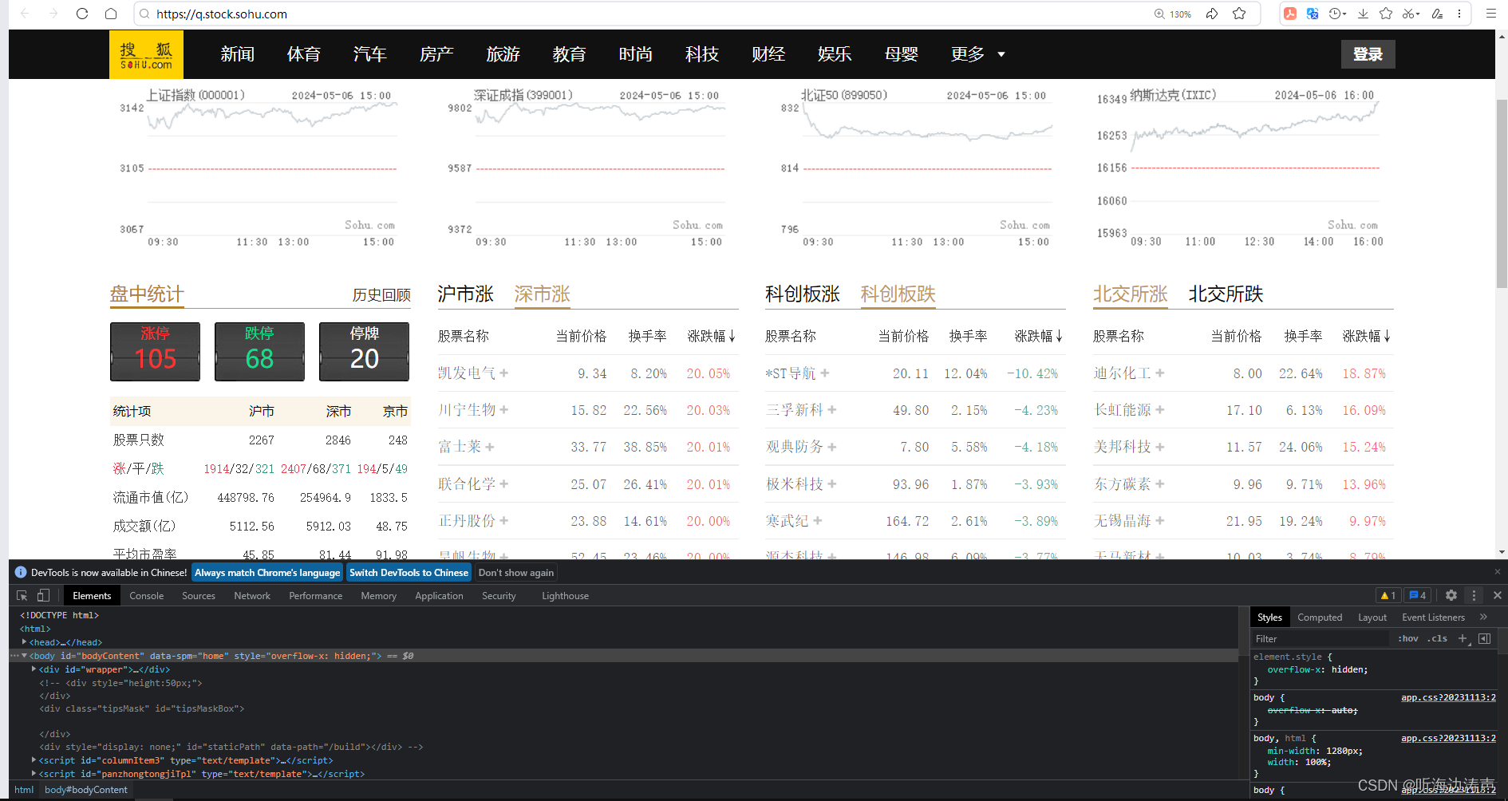Screen dimensions: 1508x801
Task: Sort 北交所涨 table by 涨跌幅 arrow
Action: (x=1388, y=337)
